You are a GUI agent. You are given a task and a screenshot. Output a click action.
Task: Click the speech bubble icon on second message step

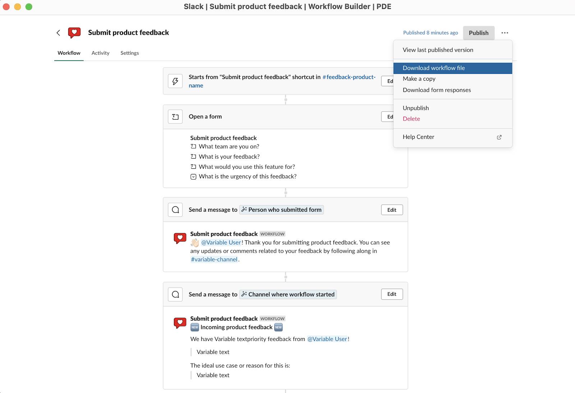(175, 294)
